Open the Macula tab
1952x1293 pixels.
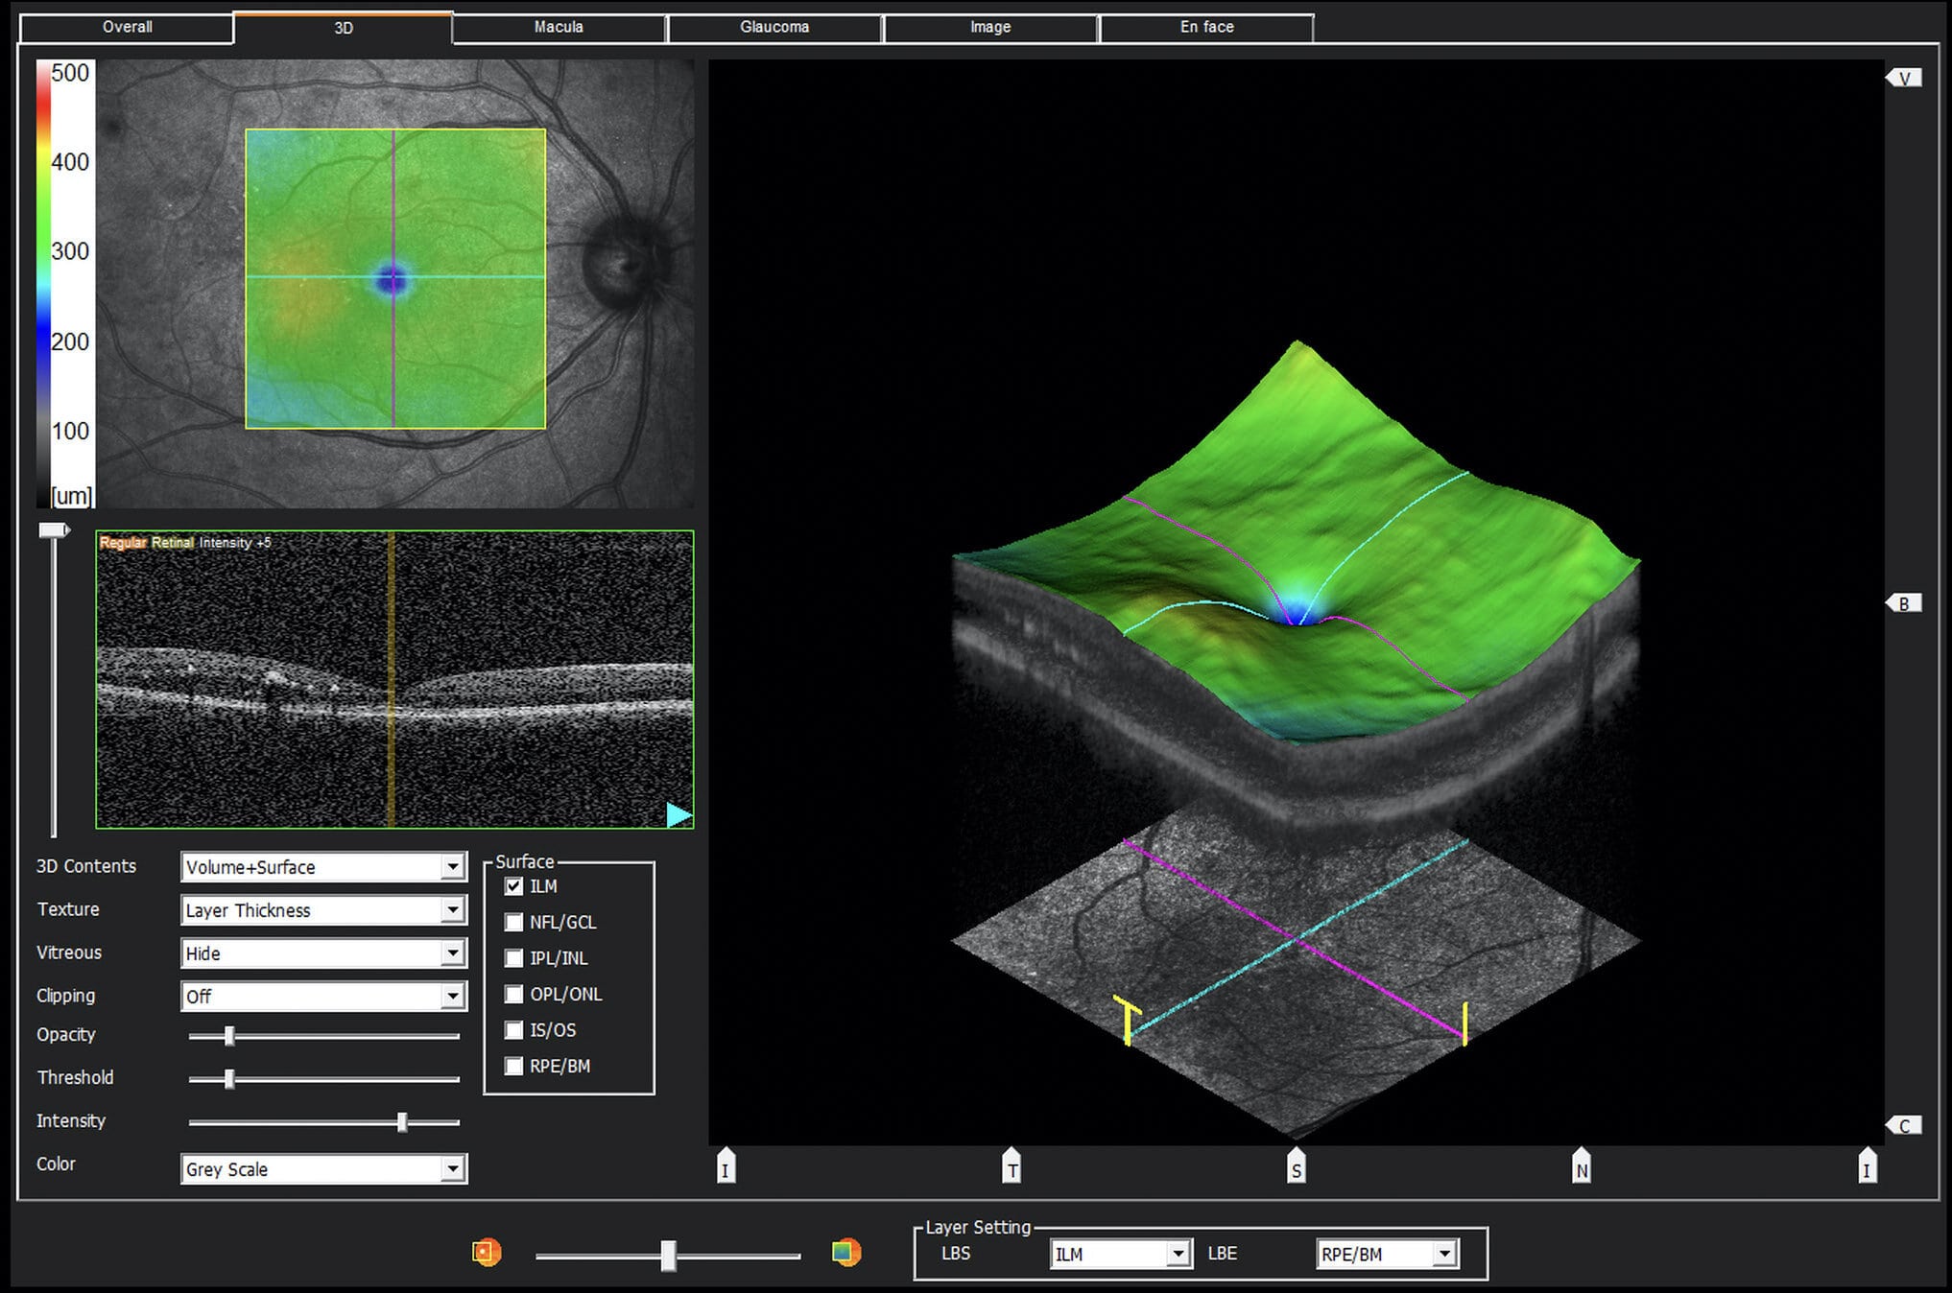(x=559, y=28)
